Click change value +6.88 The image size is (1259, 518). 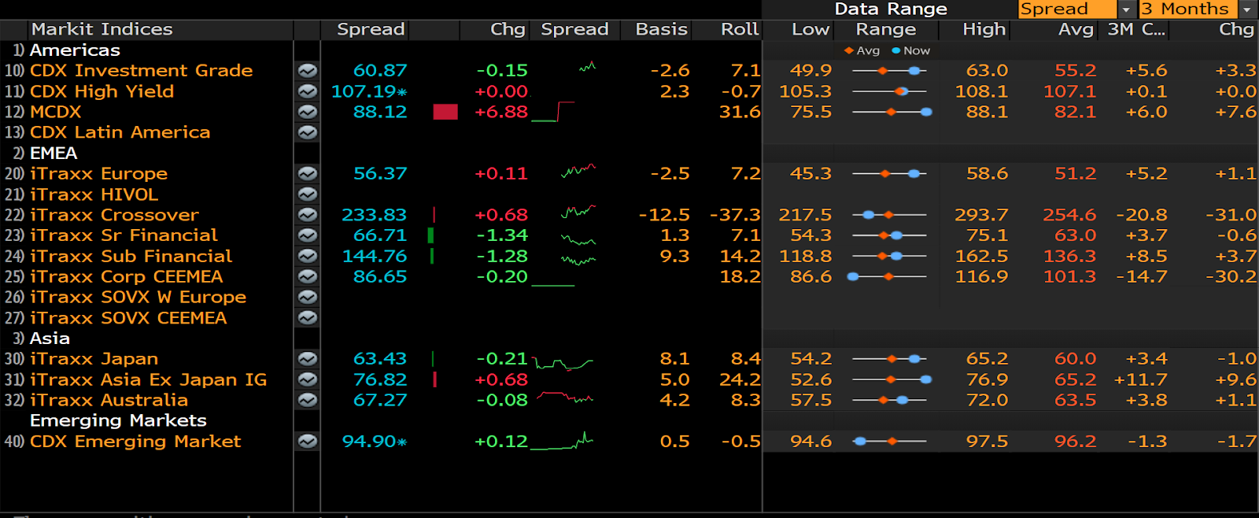point(501,112)
